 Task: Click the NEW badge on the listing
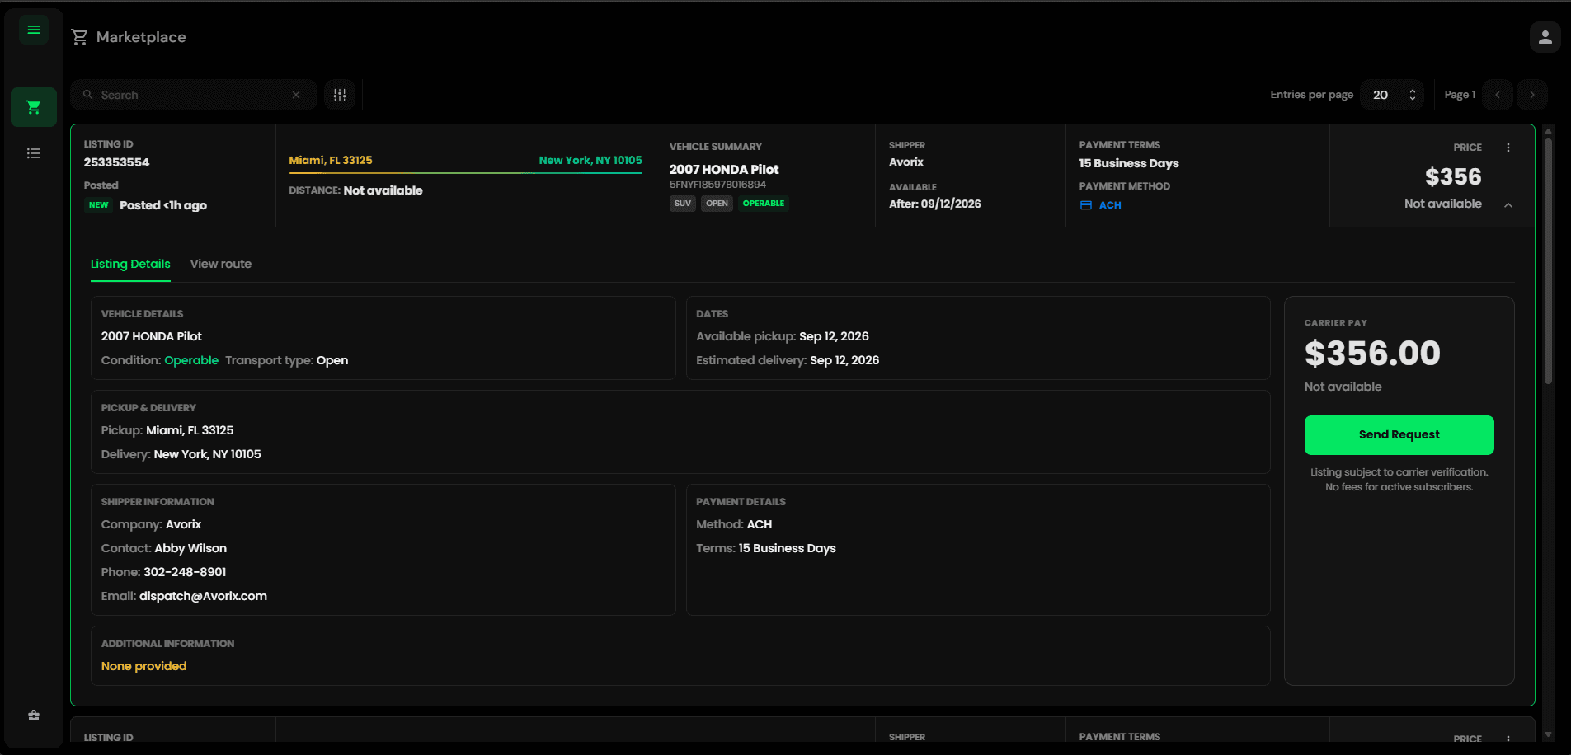(x=99, y=205)
